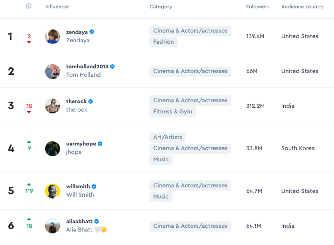Open Will Smith's avatar thumbnail
Screen dimensions: 334x245
click(x=53, y=191)
